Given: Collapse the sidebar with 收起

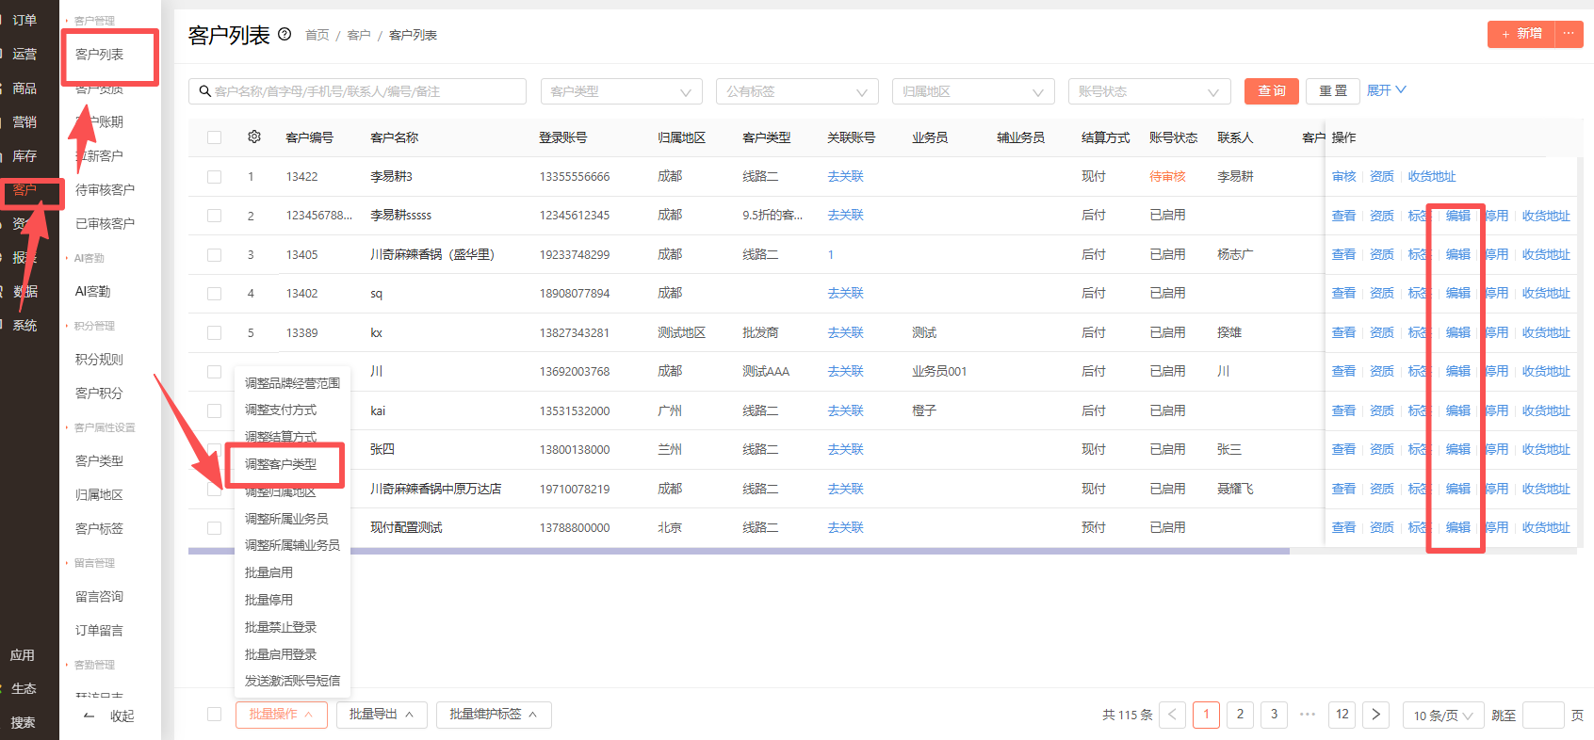Looking at the screenshot, I should click(x=110, y=716).
